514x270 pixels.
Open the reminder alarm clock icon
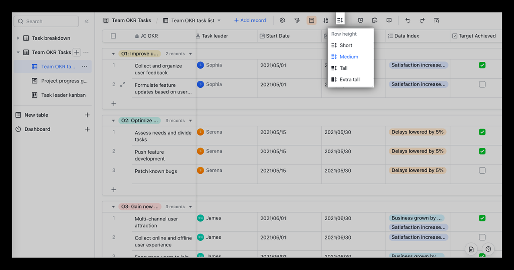click(x=360, y=20)
